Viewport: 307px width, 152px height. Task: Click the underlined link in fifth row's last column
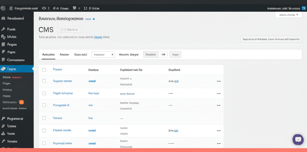(x=176, y=130)
